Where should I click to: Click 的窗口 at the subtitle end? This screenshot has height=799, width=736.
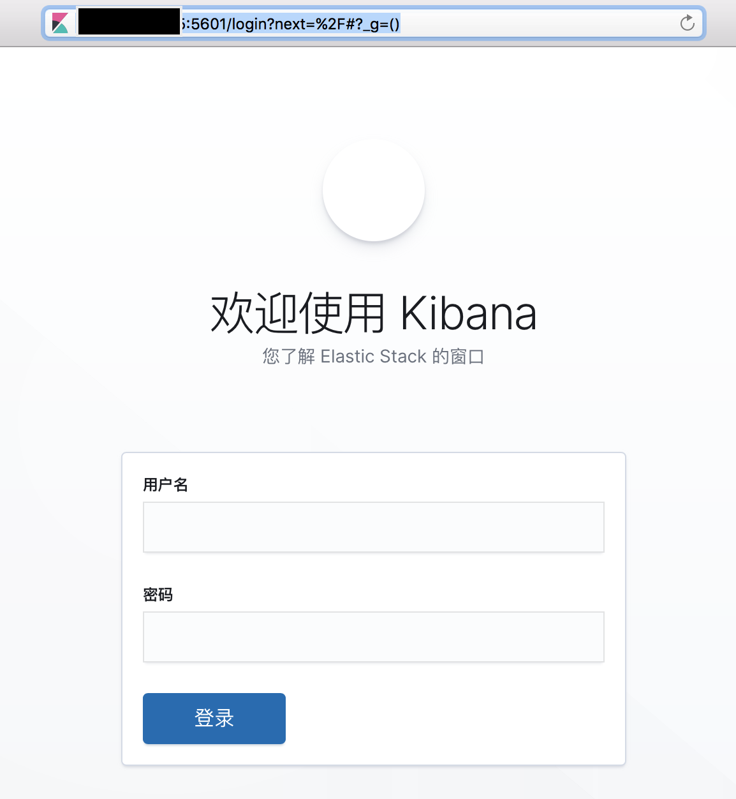(458, 356)
